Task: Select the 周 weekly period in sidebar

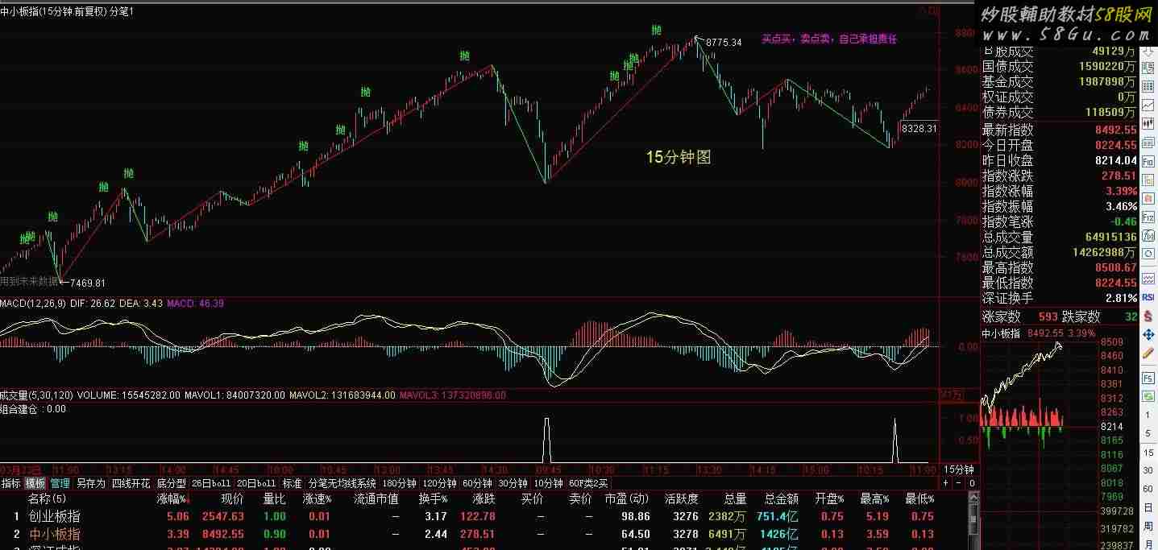Action: pyautogui.click(x=1148, y=527)
